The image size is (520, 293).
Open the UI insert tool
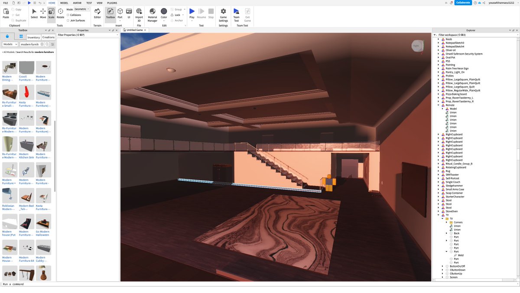click(x=129, y=13)
